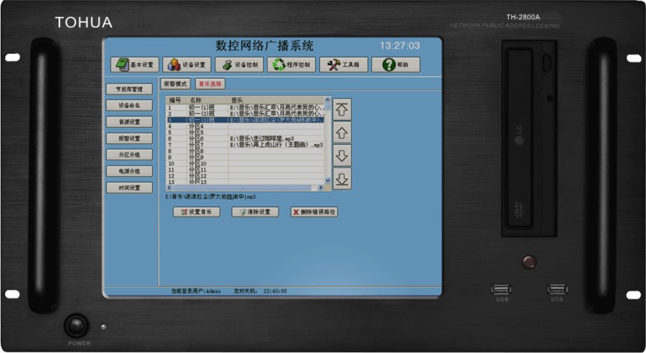The image size is (646, 353).
Task: Click the down arrow of the list's vertical scrollbar
Action: click(328, 181)
